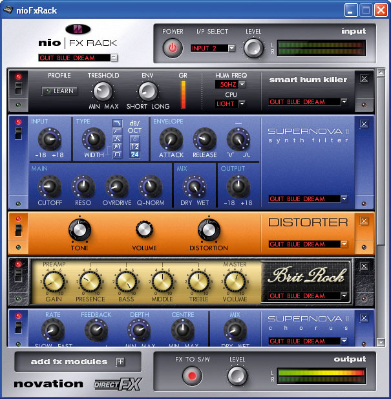Click the rack vertical scrollbar thumb
The height and width of the screenshot is (399, 391).
381,161
